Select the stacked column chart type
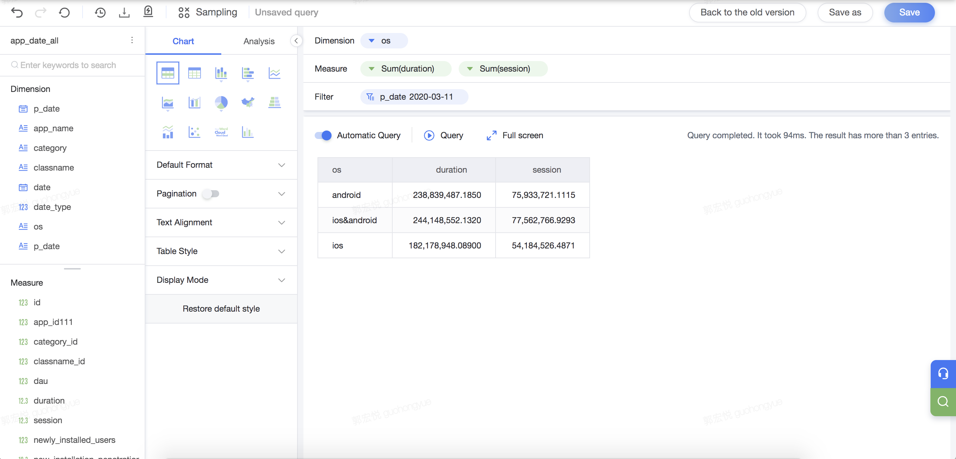956x459 pixels. [x=221, y=73]
